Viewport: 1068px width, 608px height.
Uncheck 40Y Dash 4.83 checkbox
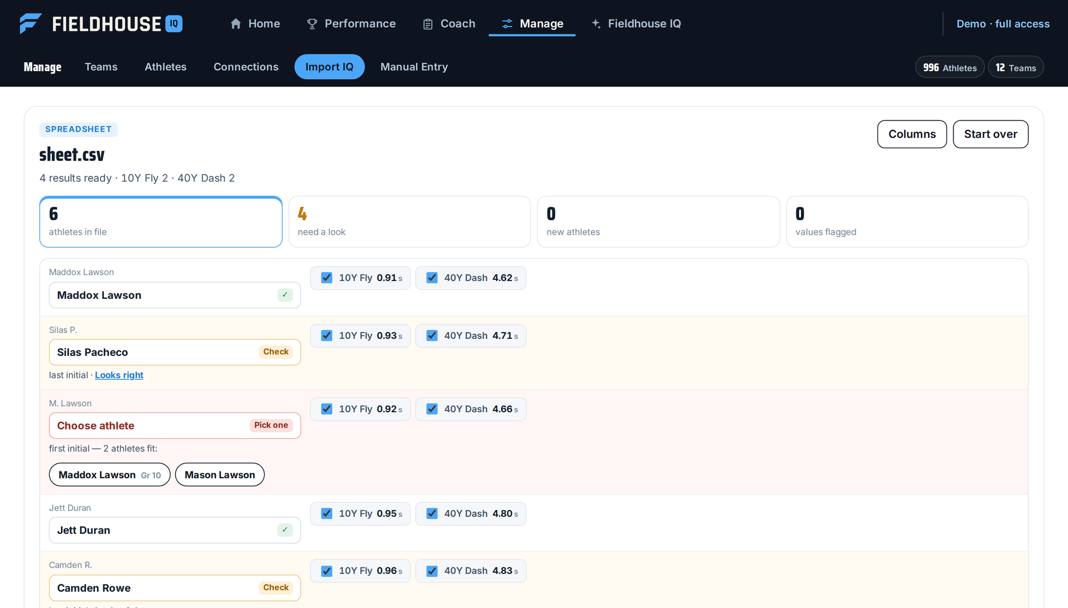tap(432, 571)
